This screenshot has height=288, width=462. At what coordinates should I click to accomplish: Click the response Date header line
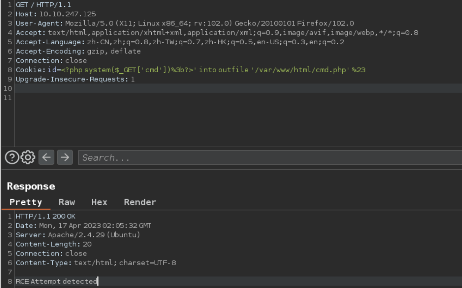(x=83, y=226)
